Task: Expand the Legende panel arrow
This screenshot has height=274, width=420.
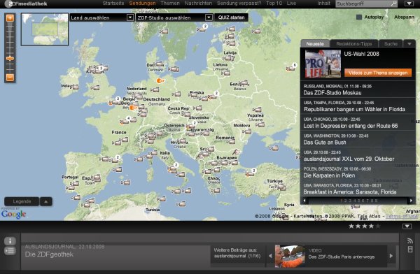Action: click(45, 201)
